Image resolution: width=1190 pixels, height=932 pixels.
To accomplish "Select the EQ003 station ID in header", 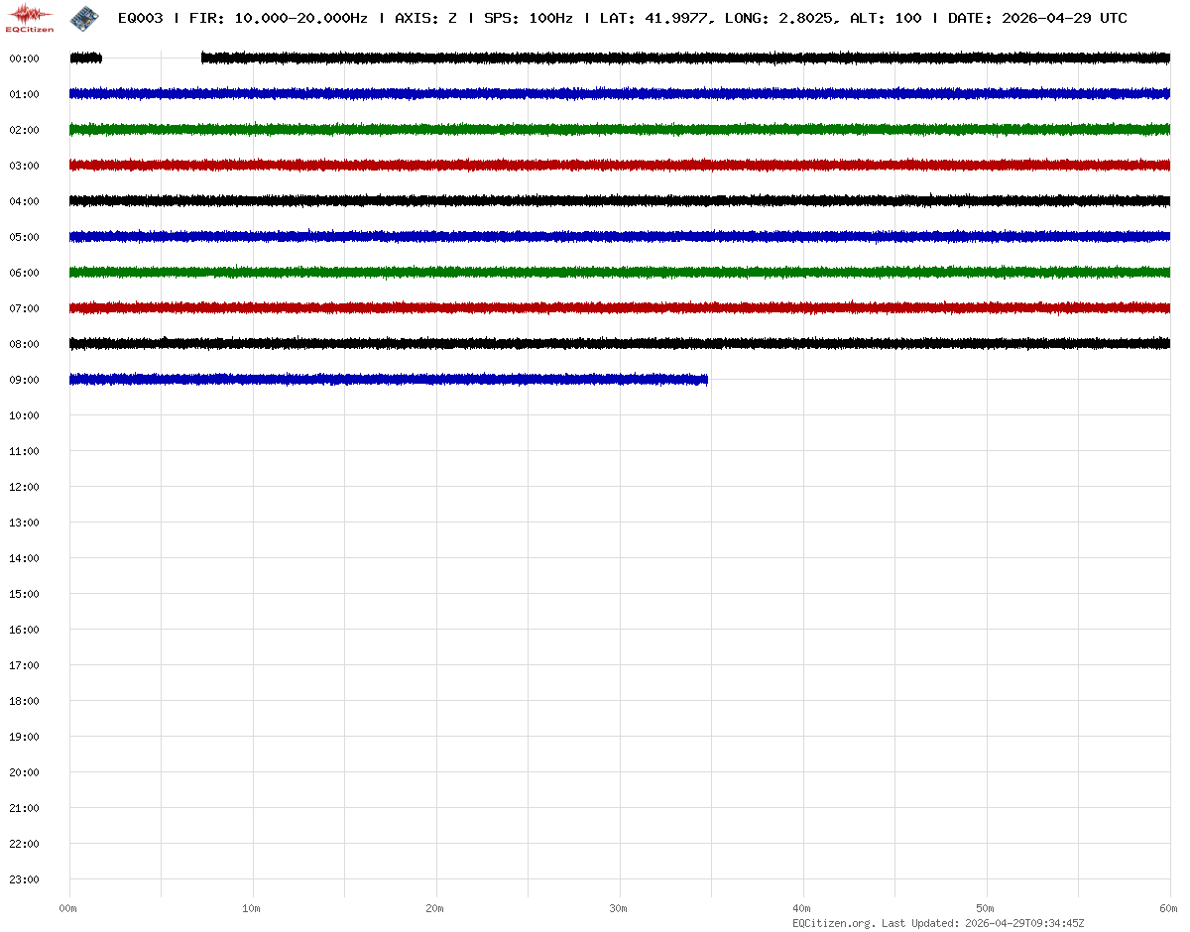I will 140,18.
